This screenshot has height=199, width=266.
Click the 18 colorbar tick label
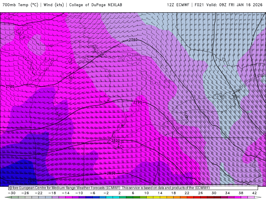(173, 193)
